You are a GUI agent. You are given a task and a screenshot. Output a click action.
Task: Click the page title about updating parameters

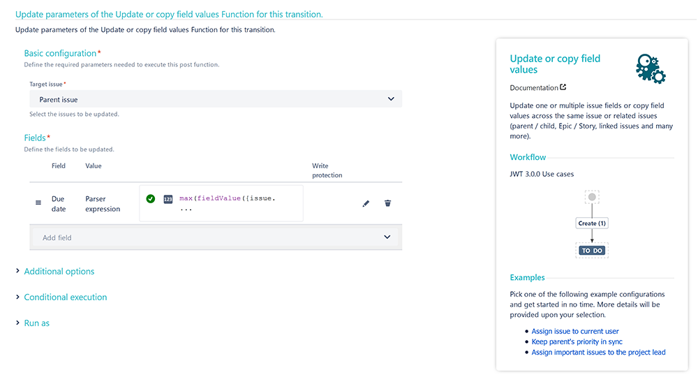169,14
